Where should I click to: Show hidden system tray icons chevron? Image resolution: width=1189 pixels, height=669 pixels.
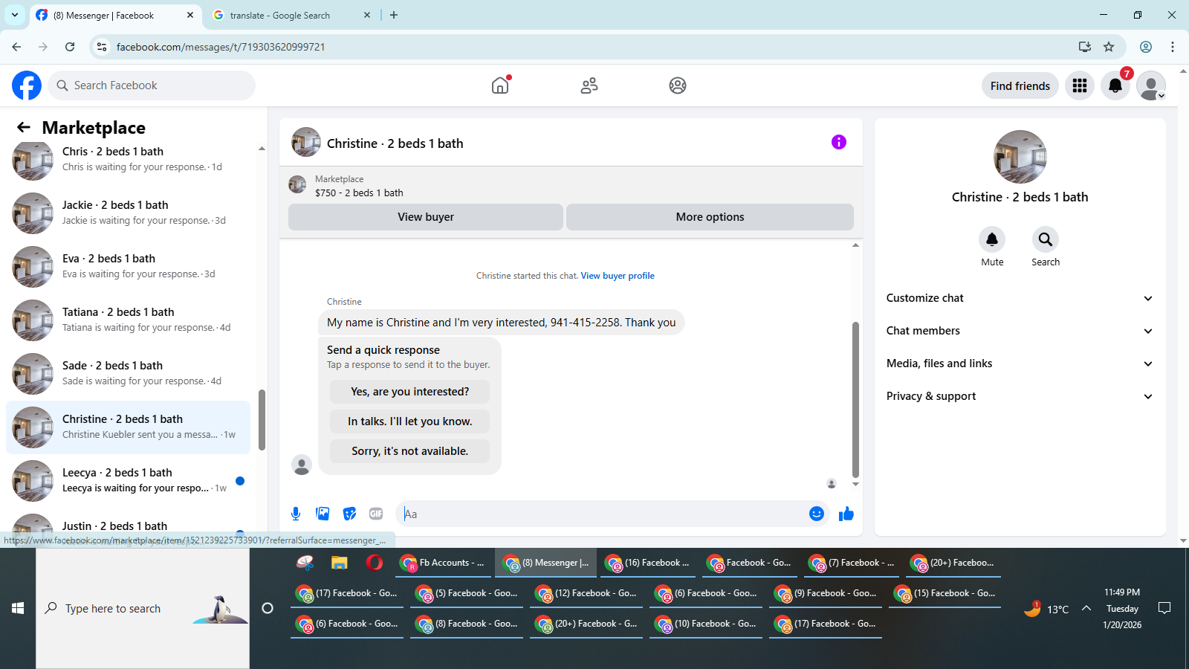pos(1086,608)
